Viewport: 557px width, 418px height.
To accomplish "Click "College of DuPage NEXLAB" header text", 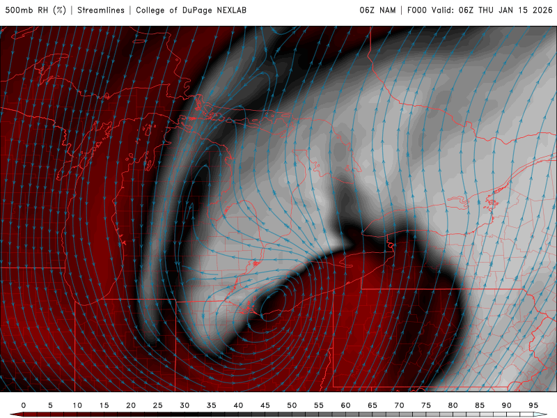I will 191,10.
